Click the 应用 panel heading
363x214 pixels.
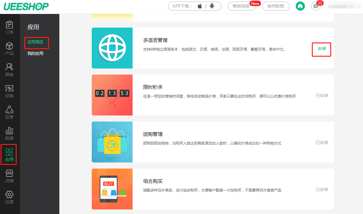[x=33, y=27]
